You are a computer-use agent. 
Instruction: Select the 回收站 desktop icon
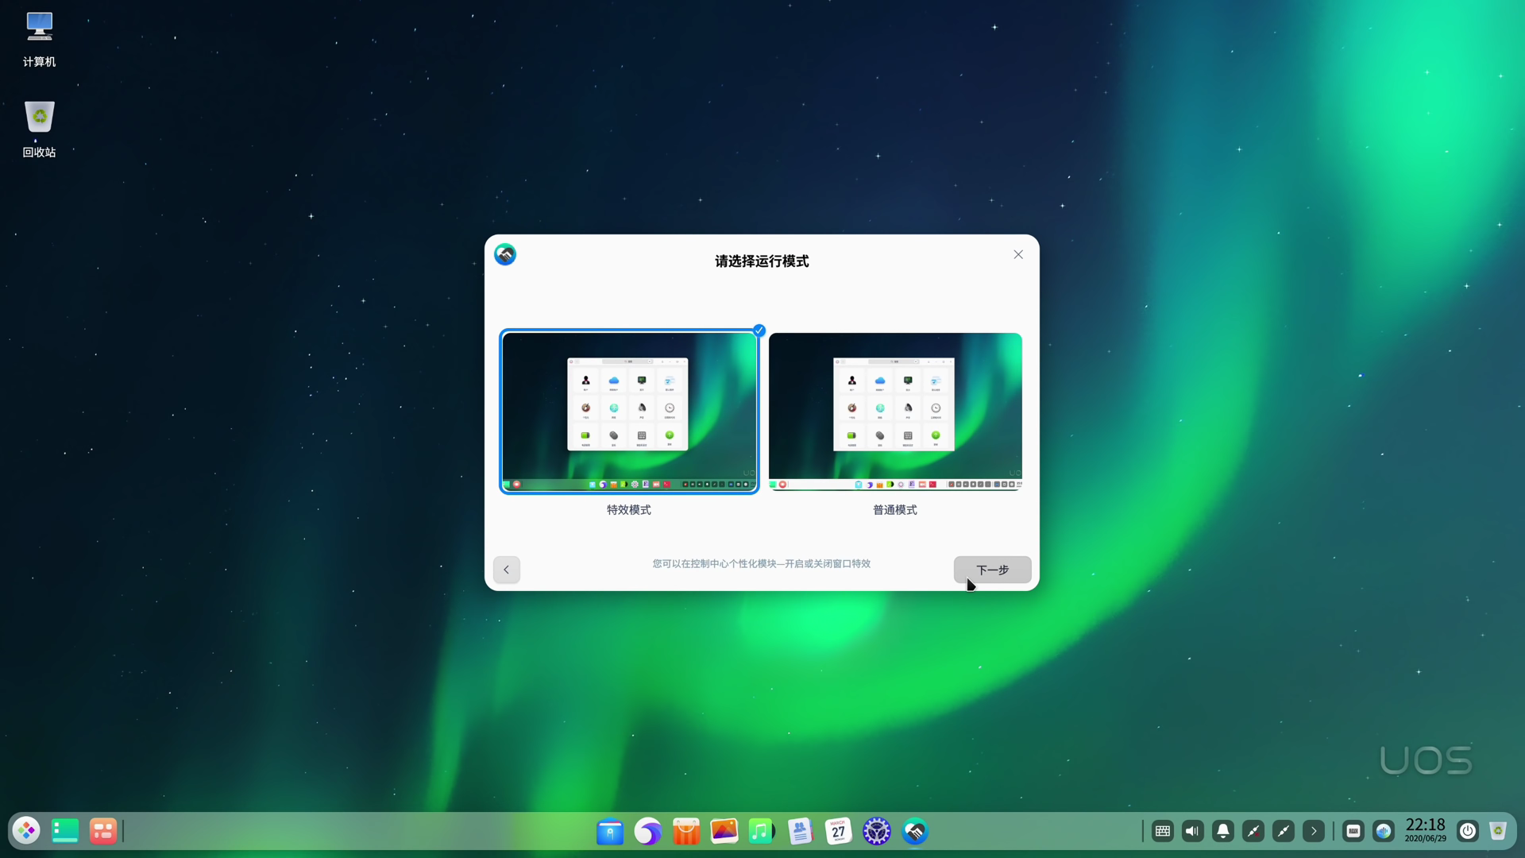(x=39, y=129)
